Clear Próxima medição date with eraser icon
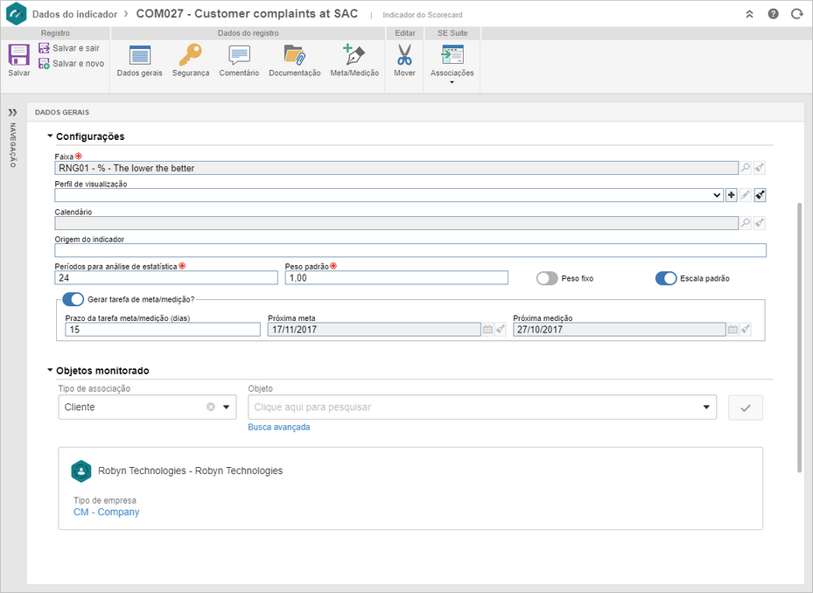813x593 pixels. click(x=745, y=329)
